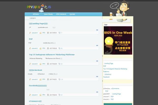
Task: Click category folder icon in 2017/02/25 post row
Action: (x=41, y=64)
